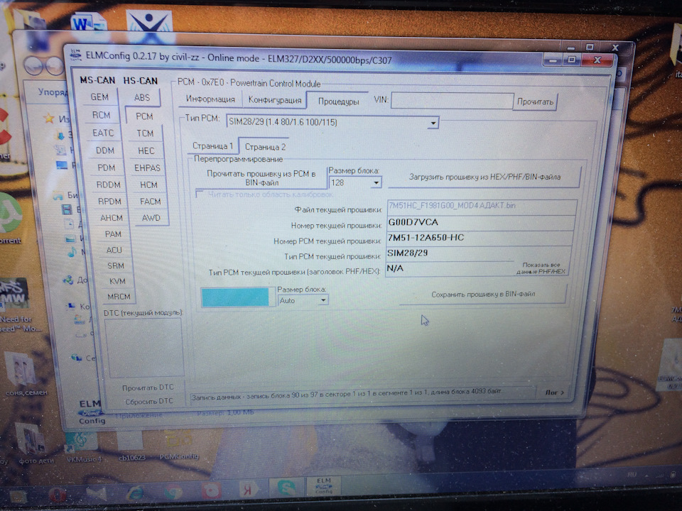Screen dimensions: 682x511
Task: Switch to the 'Информация' tab
Action: [x=210, y=99]
